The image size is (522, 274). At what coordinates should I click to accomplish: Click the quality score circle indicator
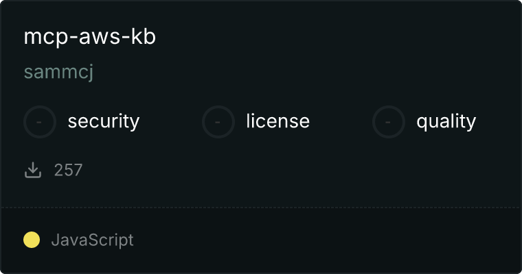pos(389,122)
